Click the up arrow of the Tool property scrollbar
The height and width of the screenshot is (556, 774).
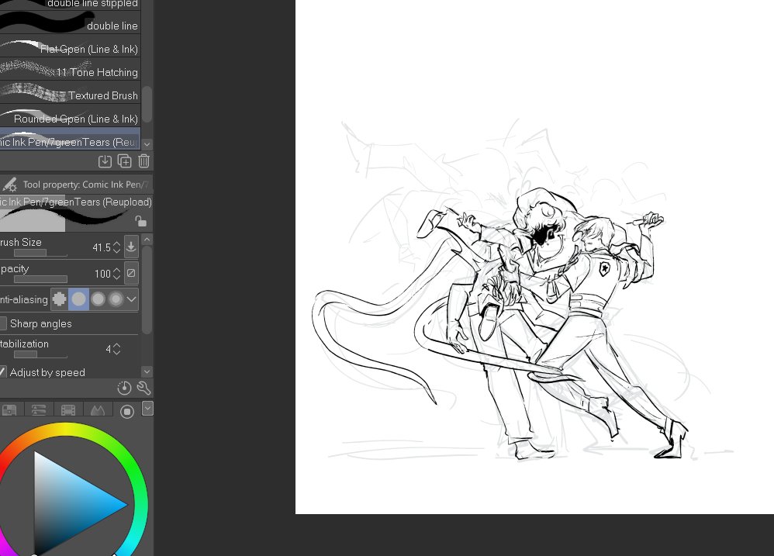click(147, 240)
